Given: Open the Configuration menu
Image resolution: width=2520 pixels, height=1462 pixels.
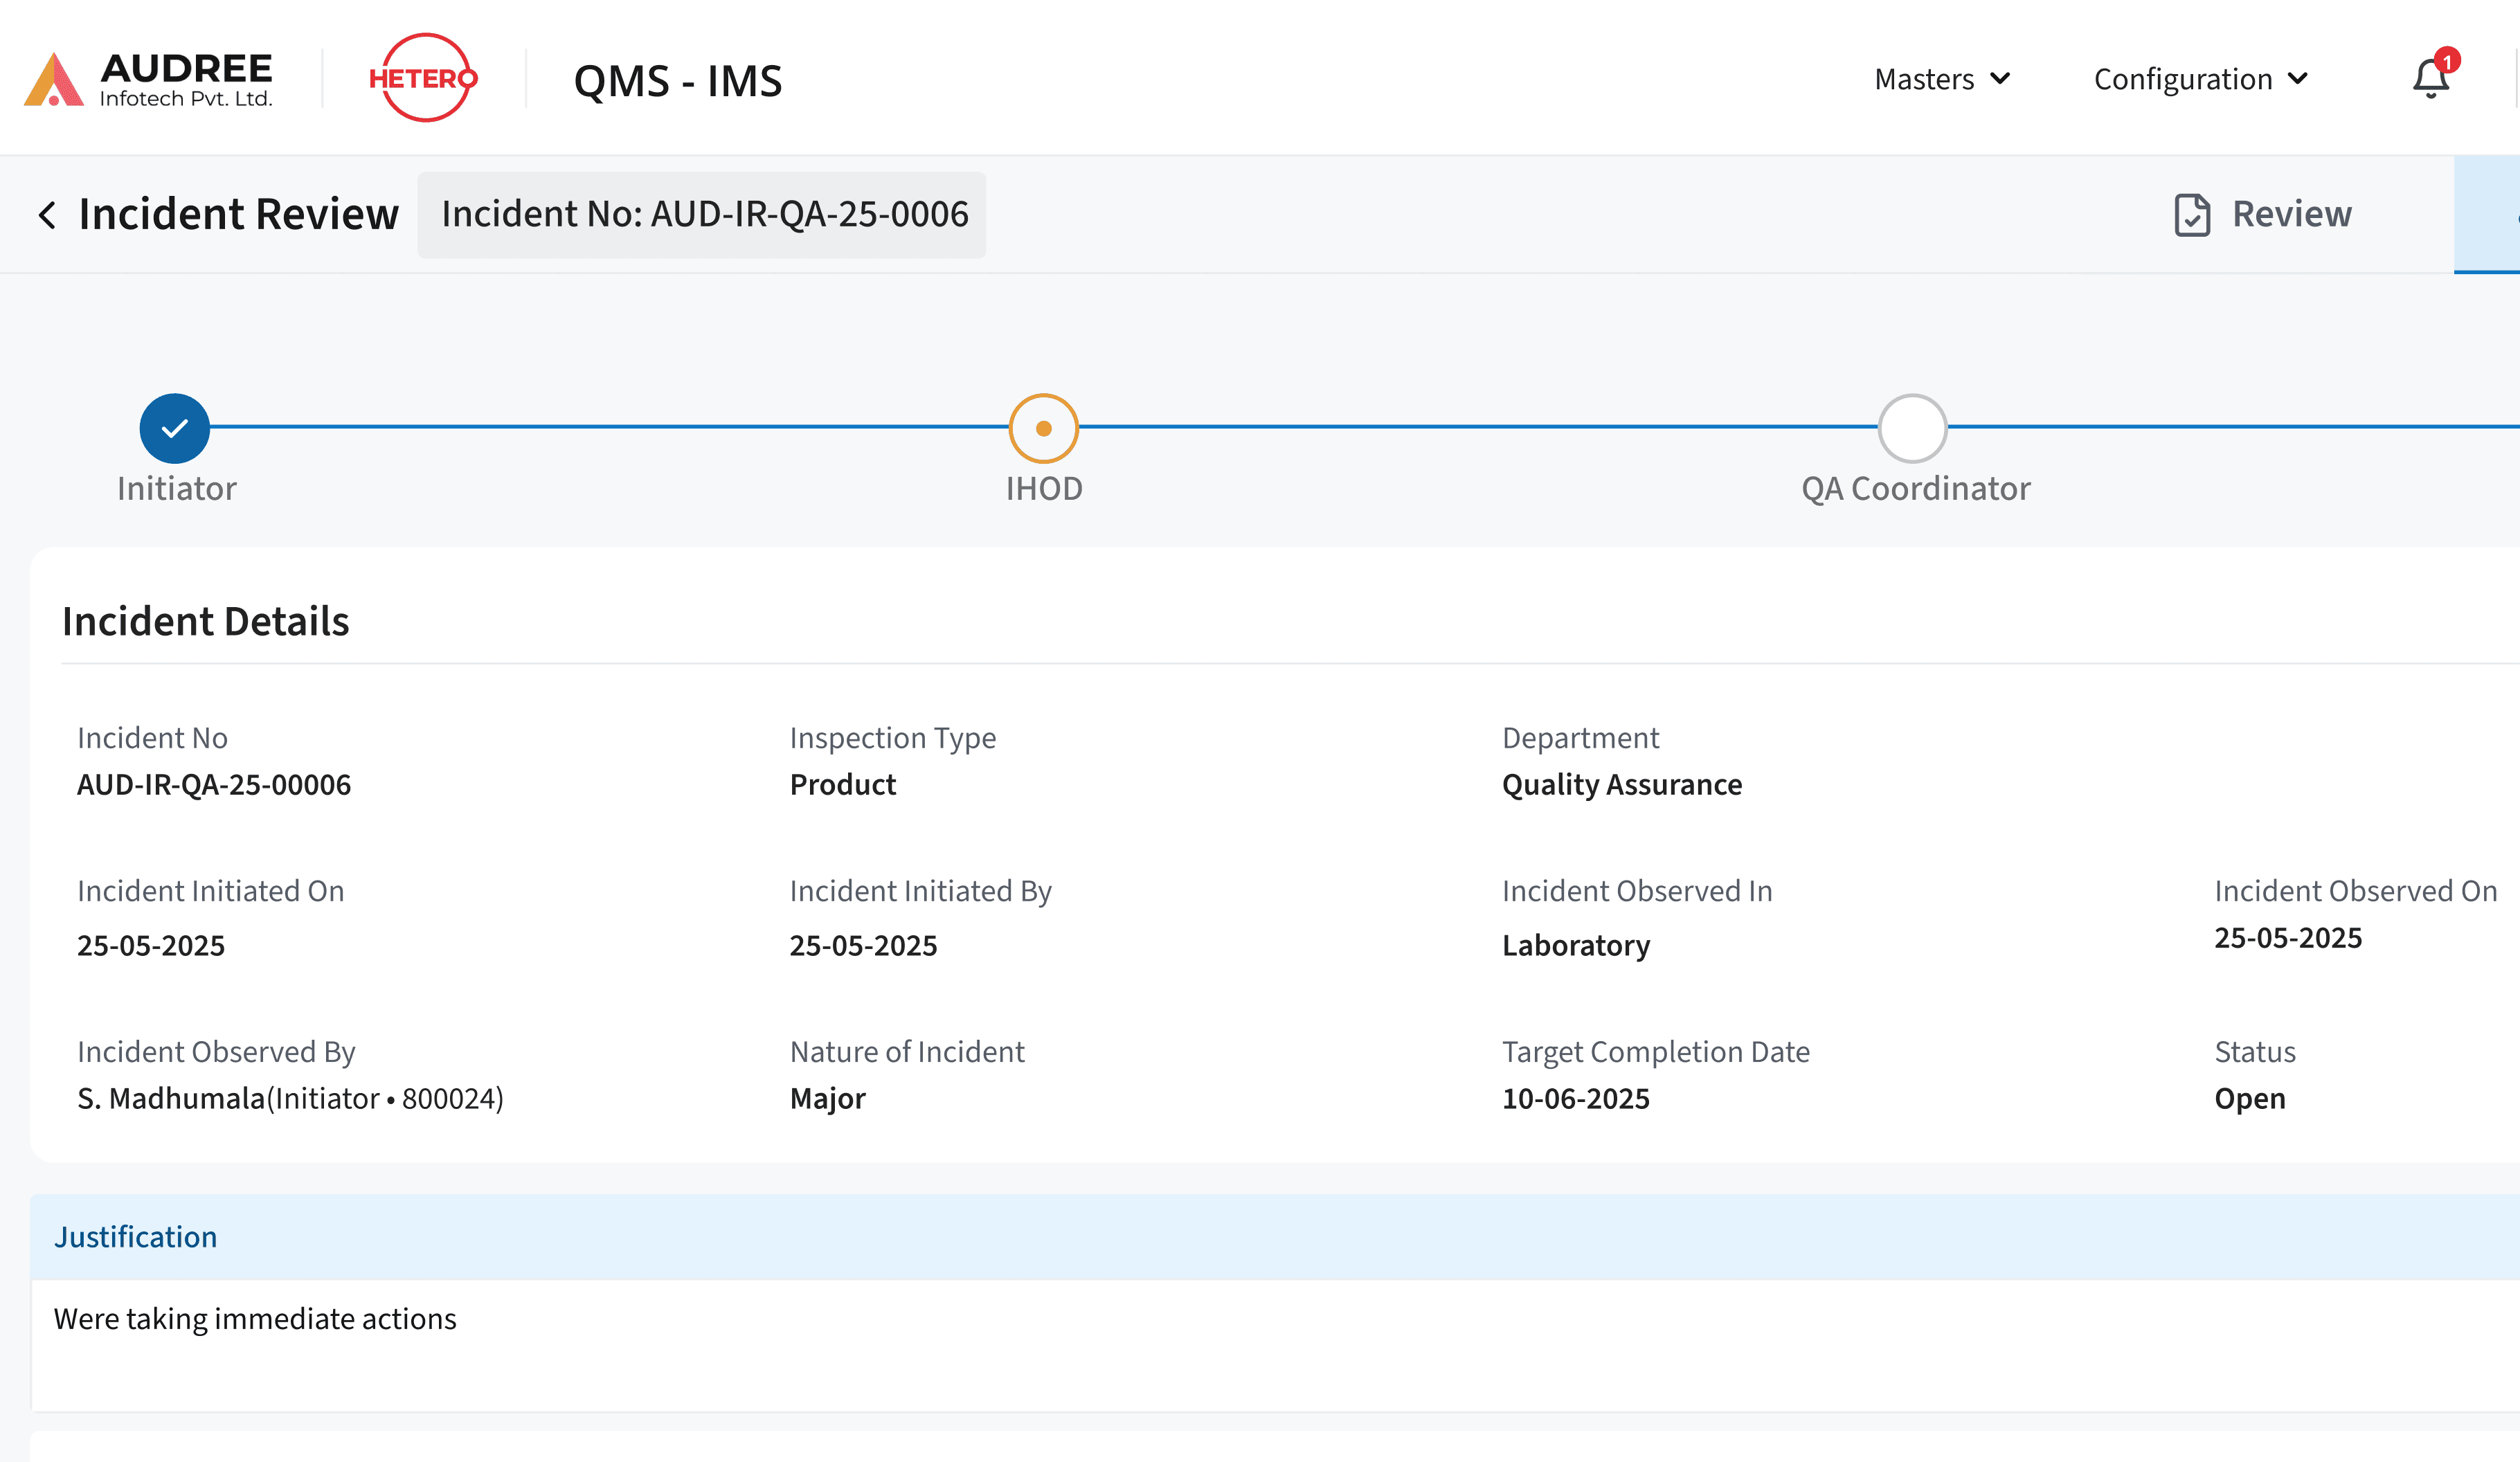Looking at the screenshot, I should [2200, 78].
